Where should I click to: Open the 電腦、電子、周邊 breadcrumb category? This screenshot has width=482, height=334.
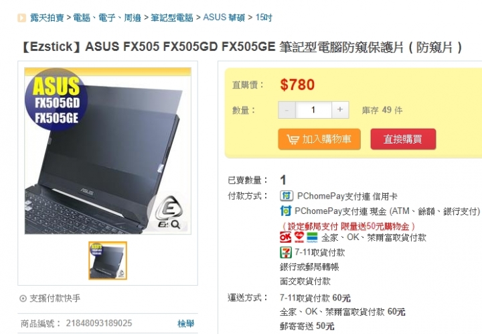[x=107, y=17]
